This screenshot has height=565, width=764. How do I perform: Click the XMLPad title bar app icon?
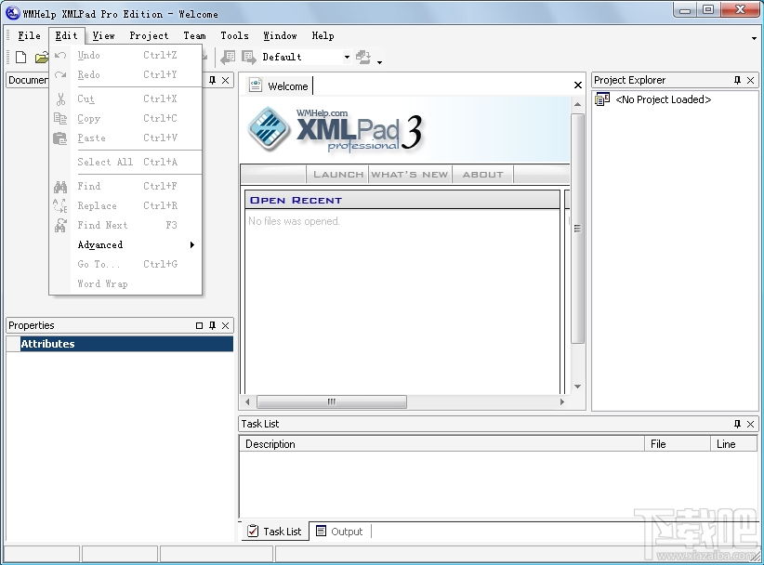pos(13,13)
